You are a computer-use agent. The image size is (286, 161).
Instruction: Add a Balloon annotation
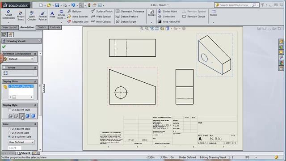(x=75, y=11)
